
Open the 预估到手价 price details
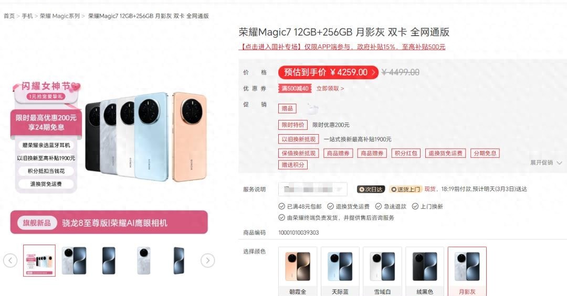point(328,72)
